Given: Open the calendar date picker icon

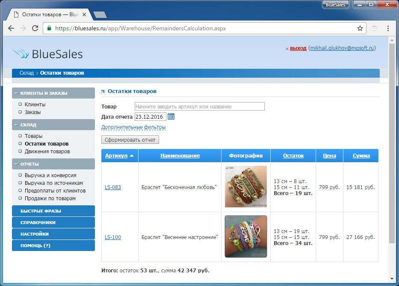Looking at the screenshot, I should click(171, 117).
